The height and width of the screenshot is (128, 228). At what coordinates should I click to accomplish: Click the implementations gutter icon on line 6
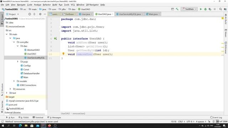point(56,39)
